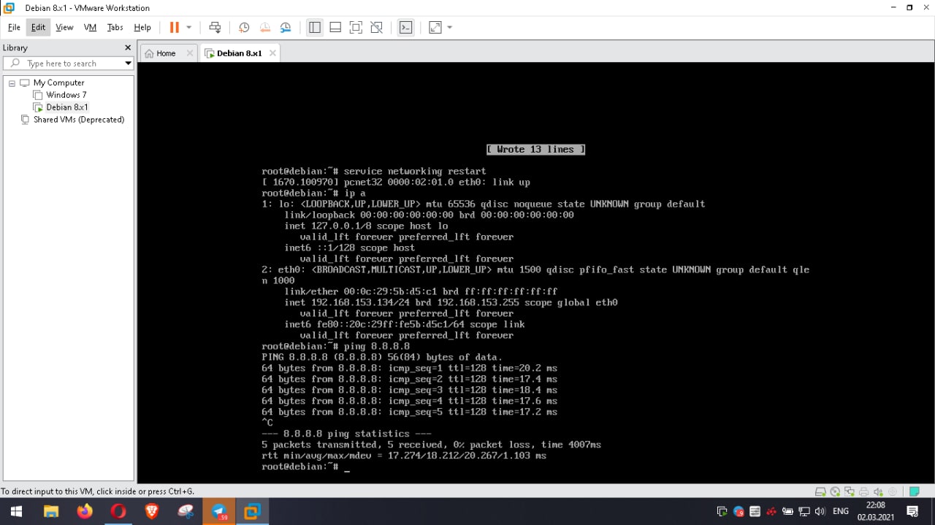The width and height of the screenshot is (935, 525).
Task: Open the snapshot manager
Action: [286, 27]
